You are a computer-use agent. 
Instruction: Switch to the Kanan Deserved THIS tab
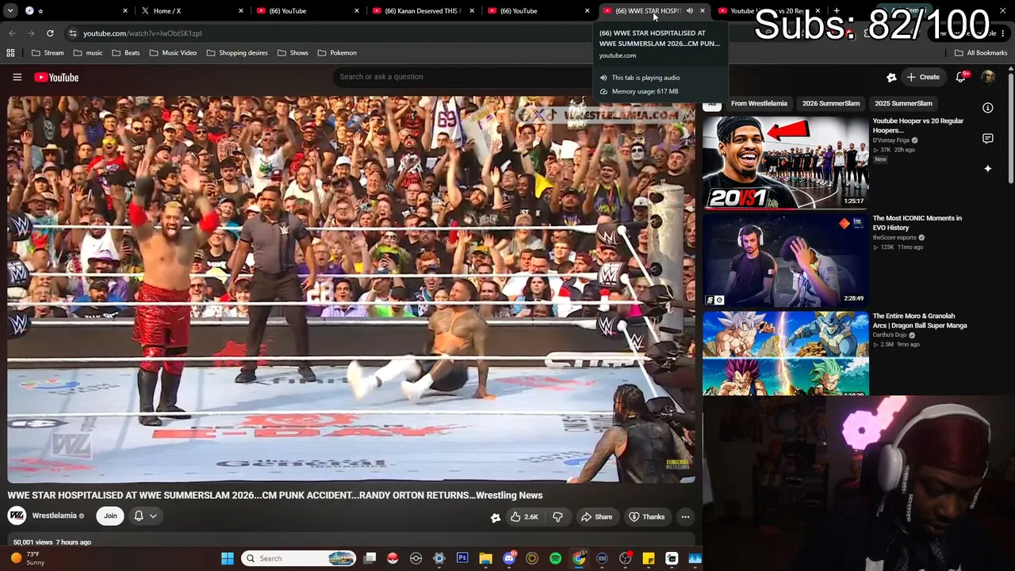[422, 11]
